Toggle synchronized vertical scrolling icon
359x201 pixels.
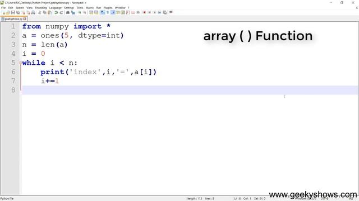pyautogui.click(x=91, y=12)
